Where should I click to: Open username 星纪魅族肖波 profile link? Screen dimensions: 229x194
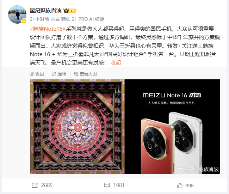46,11
